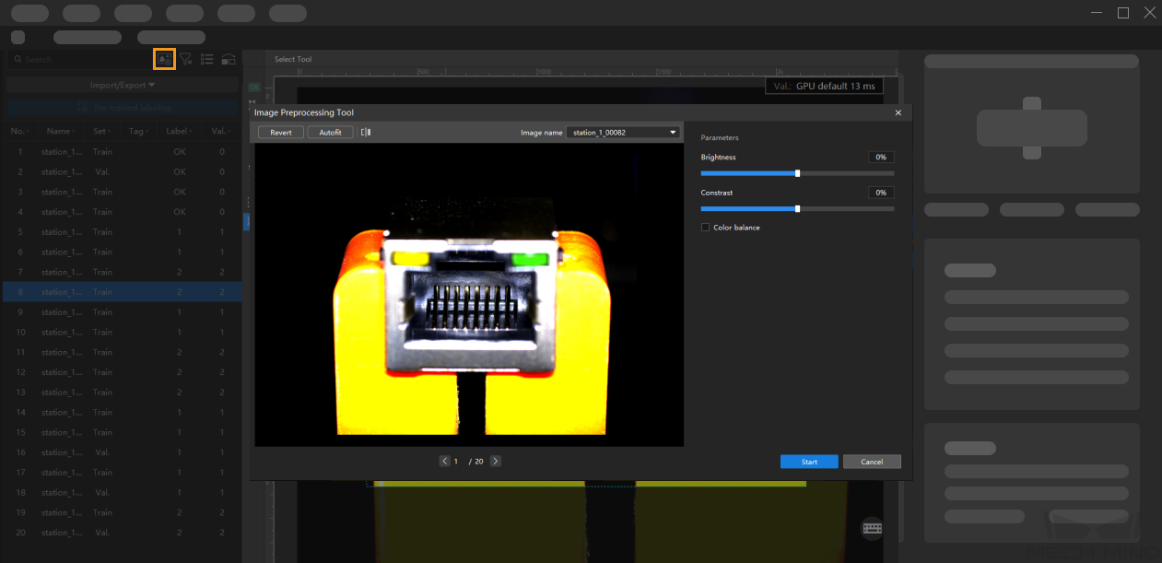Image resolution: width=1162 pixels, height=563 pixels.
Task: Click the Brightness percentage input field
Action: pyautogui.click(x=881, y=158)
